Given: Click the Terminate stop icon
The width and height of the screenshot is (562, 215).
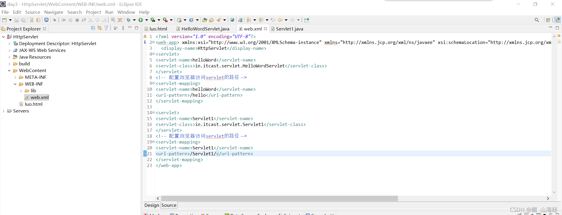Looking at the screenshot, I should (x=77, y=20).
